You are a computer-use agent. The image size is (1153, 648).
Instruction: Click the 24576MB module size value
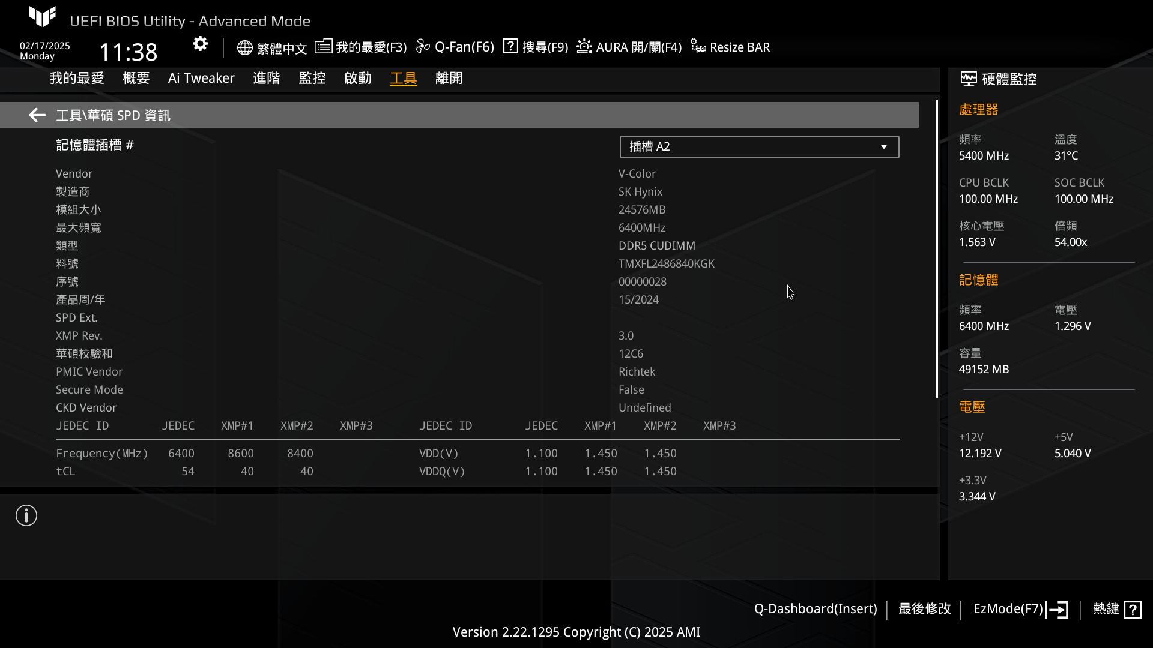[x=642, y=210]
